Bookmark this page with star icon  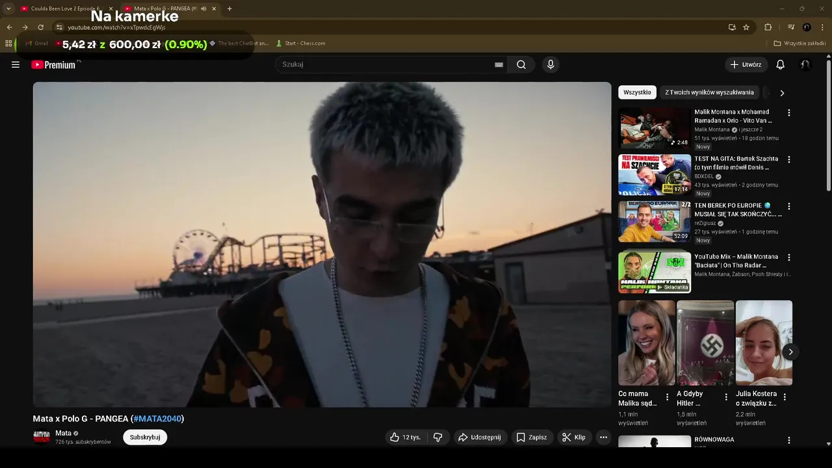(x=746, y=27)
